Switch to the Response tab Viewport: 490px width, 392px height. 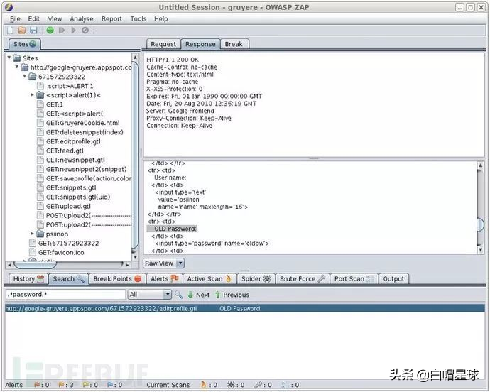coord(200,44)
